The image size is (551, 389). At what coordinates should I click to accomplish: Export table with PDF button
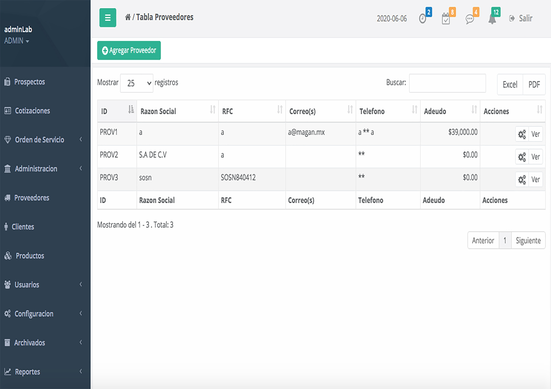534,85
